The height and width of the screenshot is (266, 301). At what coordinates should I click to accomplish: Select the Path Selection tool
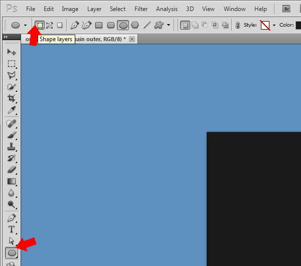click(12, 241)
